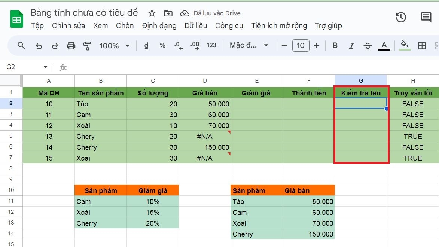Activate the paint format tool
Viewport: 439px width, 247px height.
[x=87, y=45]
